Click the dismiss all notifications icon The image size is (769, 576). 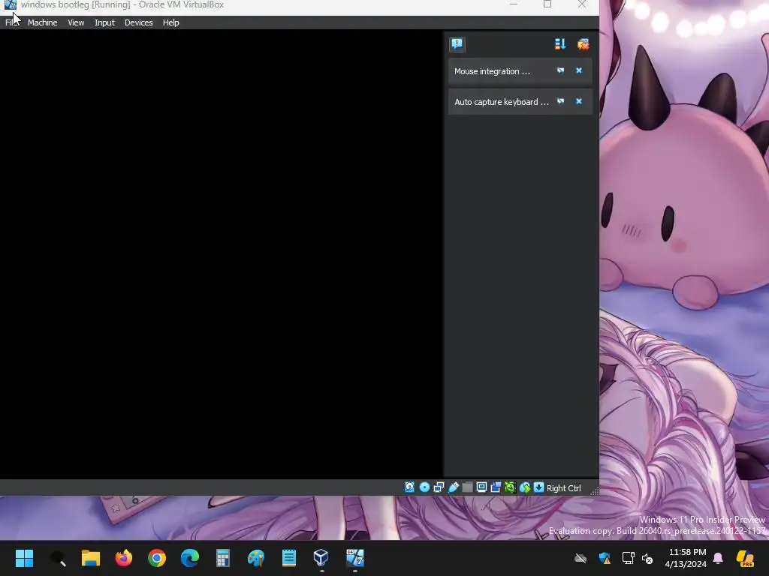click(583, 44)
